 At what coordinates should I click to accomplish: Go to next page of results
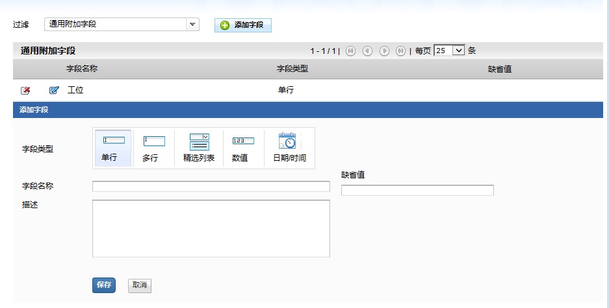(384, 51)
